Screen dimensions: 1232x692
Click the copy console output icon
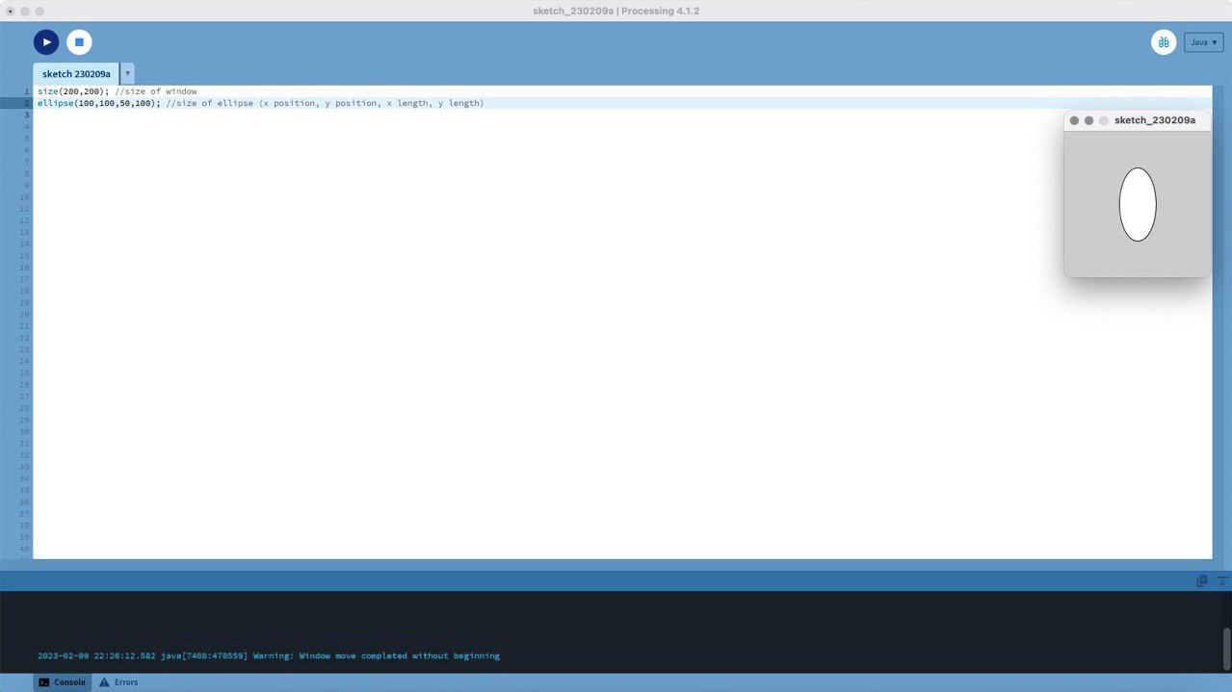click(1201, 581)
